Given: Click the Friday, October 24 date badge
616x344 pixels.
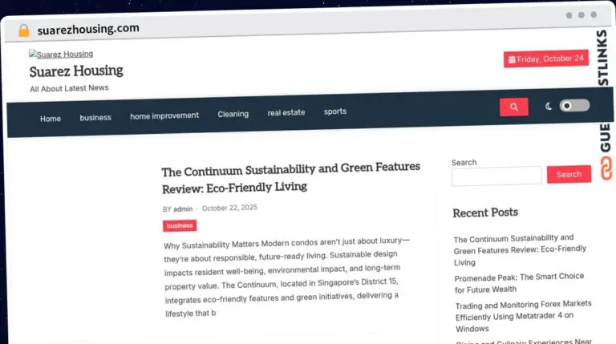Looking at the screenshot, I should [545, 59].
